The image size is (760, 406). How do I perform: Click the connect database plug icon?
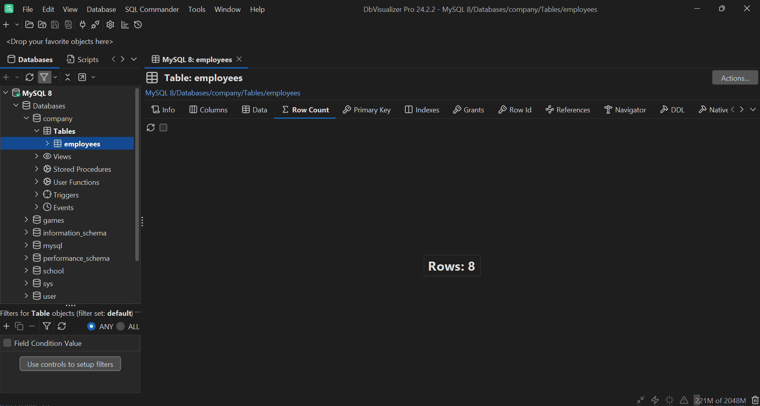coord(82,25)
